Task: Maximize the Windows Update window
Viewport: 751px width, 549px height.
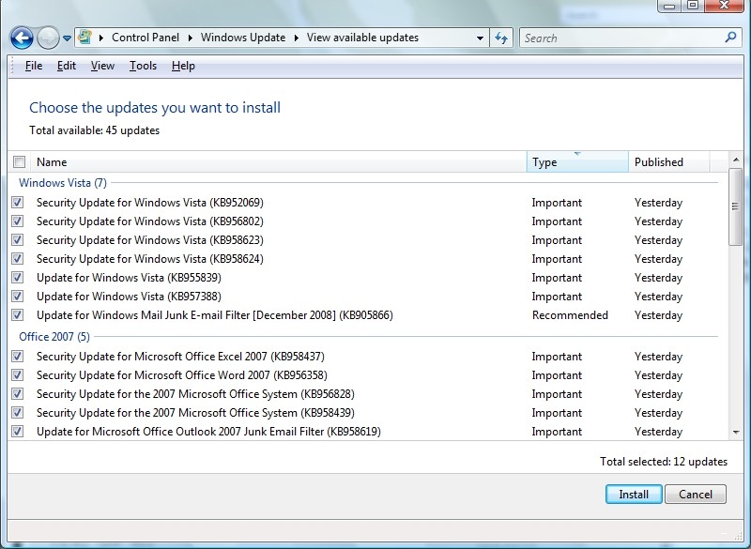Action: click(693, 6)
